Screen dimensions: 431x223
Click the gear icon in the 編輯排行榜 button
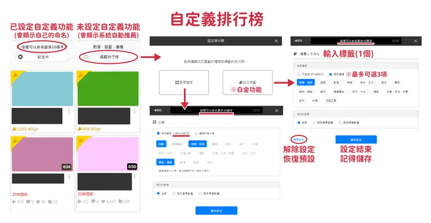point(86,57)
